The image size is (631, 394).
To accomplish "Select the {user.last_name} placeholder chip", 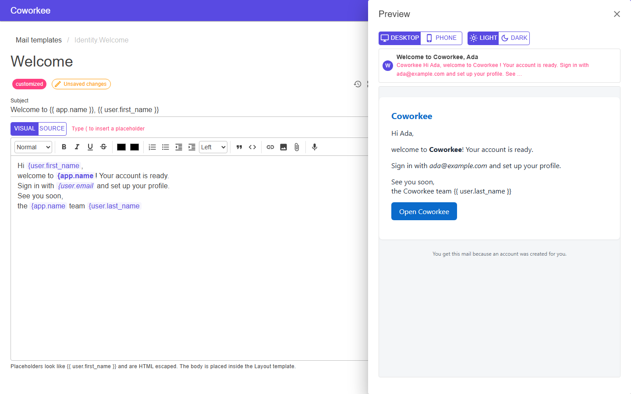I will (x=114, y=206).
